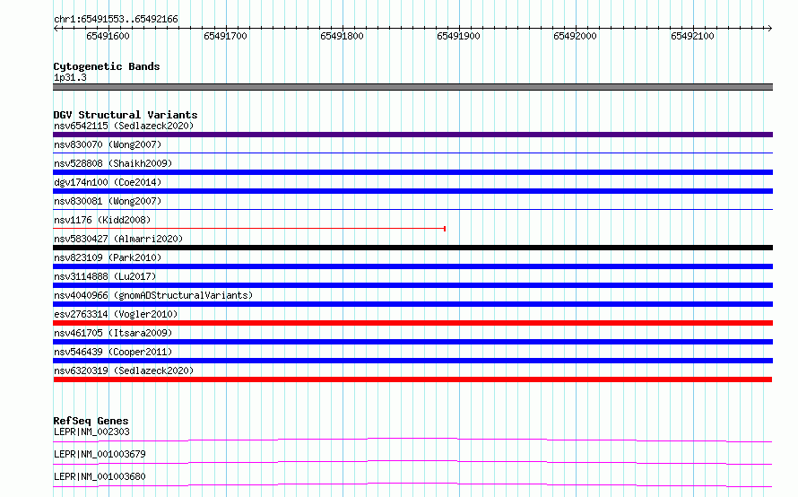The height and width of the screenshot is (497, 798).
Task: Click the blue nsv3114888 variant bar
Action: click(412, 285)
